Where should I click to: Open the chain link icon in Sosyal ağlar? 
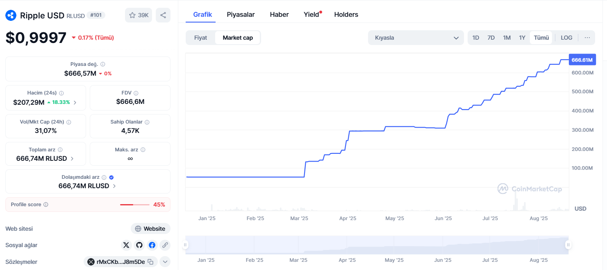pos(165,245)
